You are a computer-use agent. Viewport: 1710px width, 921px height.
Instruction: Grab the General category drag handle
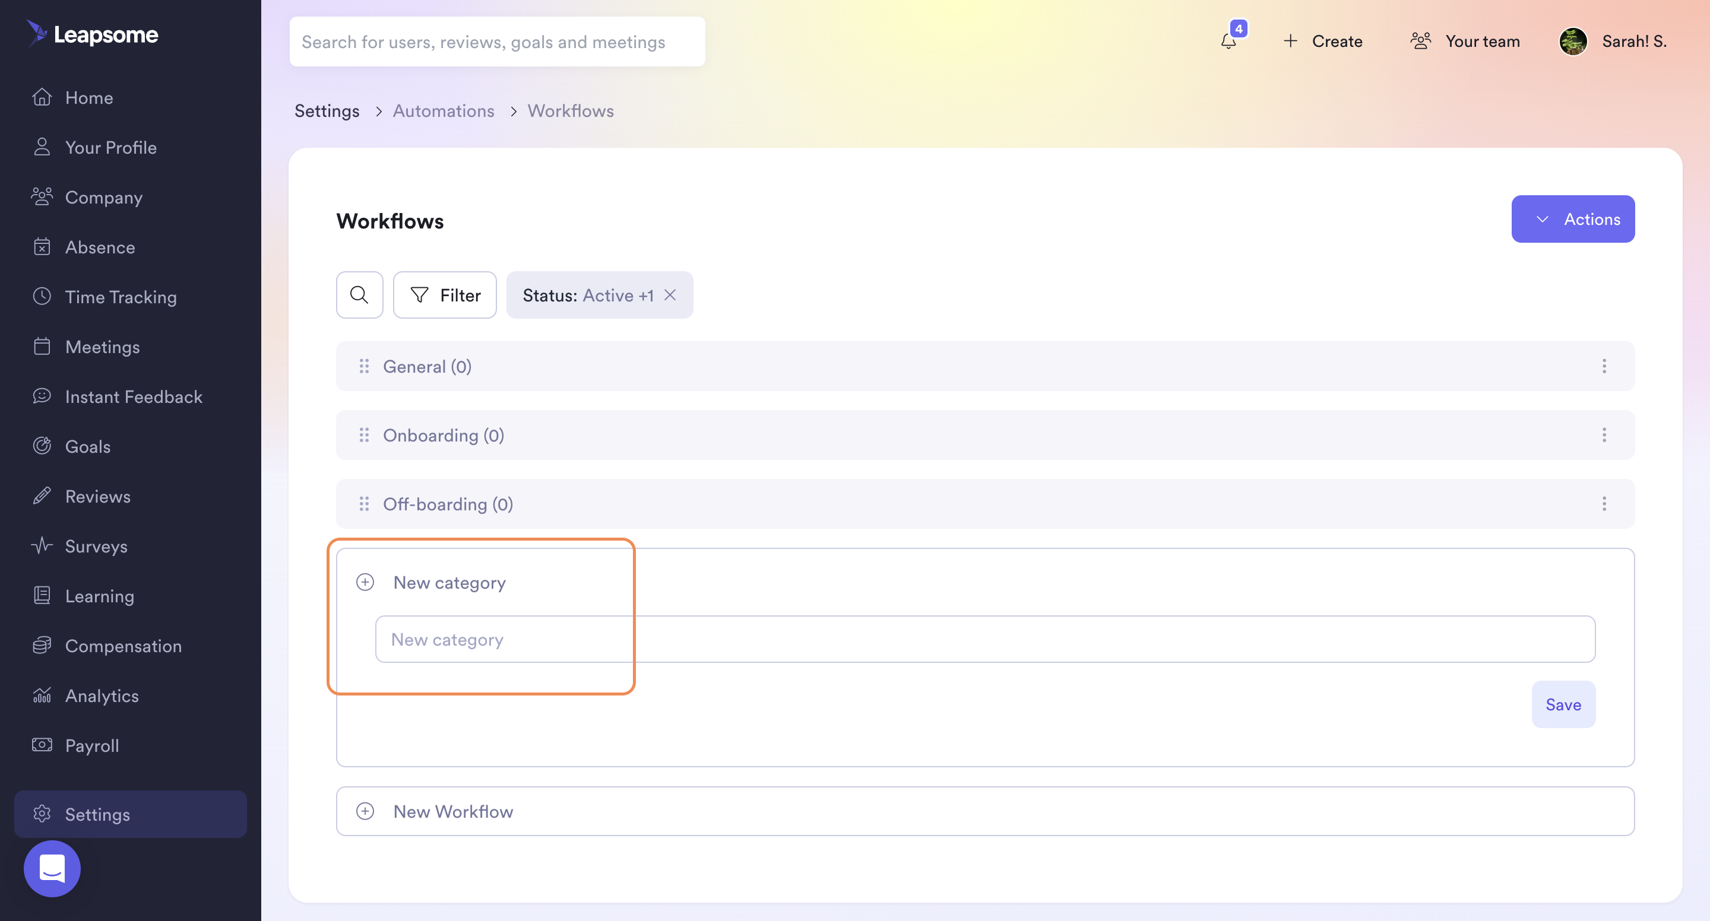[364, 366]
